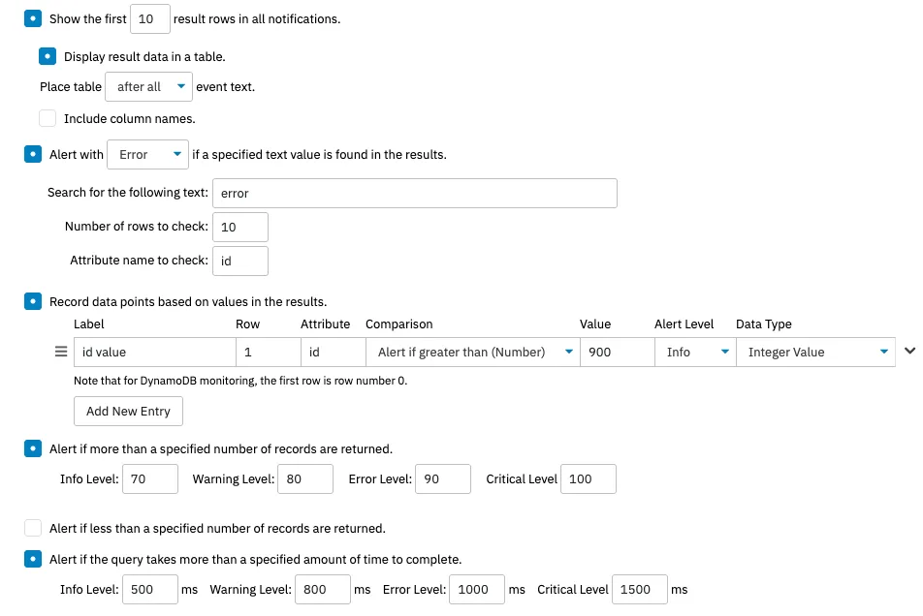Click the Search for the following text field
923x616 pixels.
tap(415, 194)
